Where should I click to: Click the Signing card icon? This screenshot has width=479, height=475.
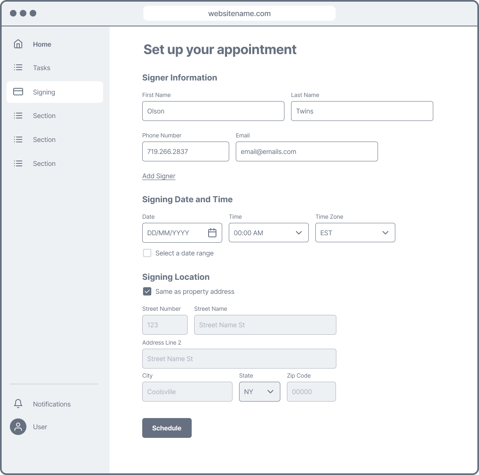[x=18, y=92]
